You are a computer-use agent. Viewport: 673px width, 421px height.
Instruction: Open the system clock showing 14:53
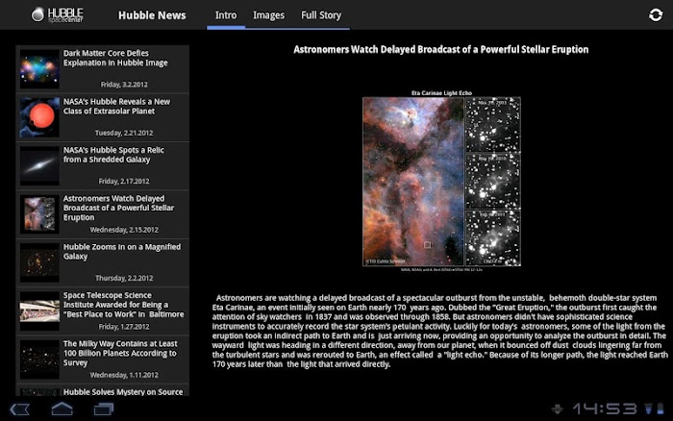tap(605, 409)
